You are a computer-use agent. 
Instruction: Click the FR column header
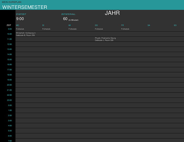click(x=122, y=25)
